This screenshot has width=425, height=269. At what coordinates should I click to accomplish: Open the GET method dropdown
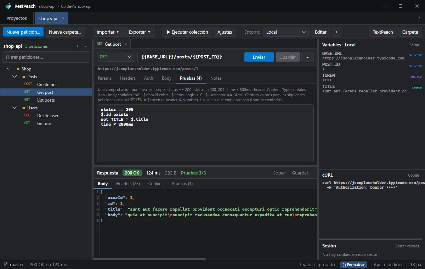click(x=116, y=57)
